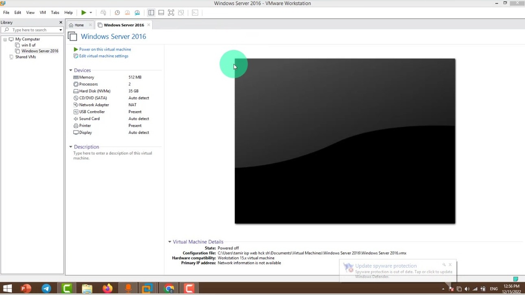Collapse the My Computer tree node

tap(5, 39)
